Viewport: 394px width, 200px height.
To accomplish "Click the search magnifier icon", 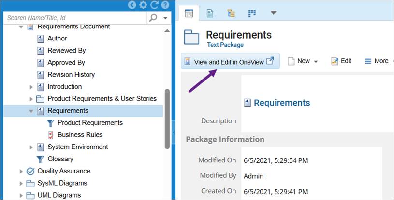I will [x=153, y=18].
